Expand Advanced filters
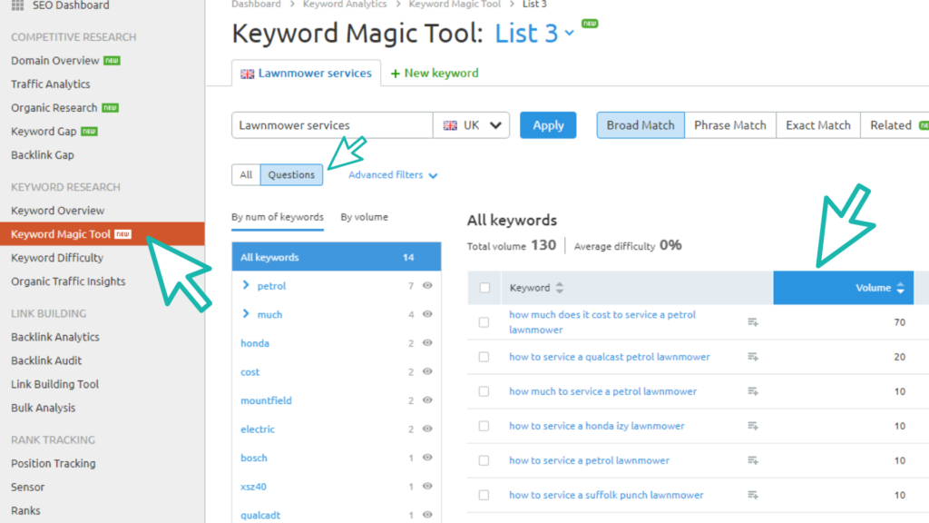 click(x=393, y=175)
